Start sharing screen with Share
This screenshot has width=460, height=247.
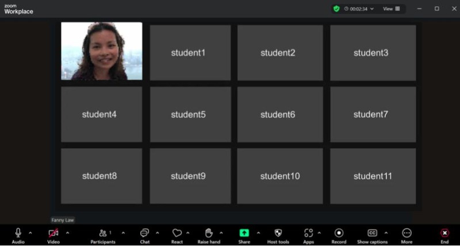(x=244, y=233)
